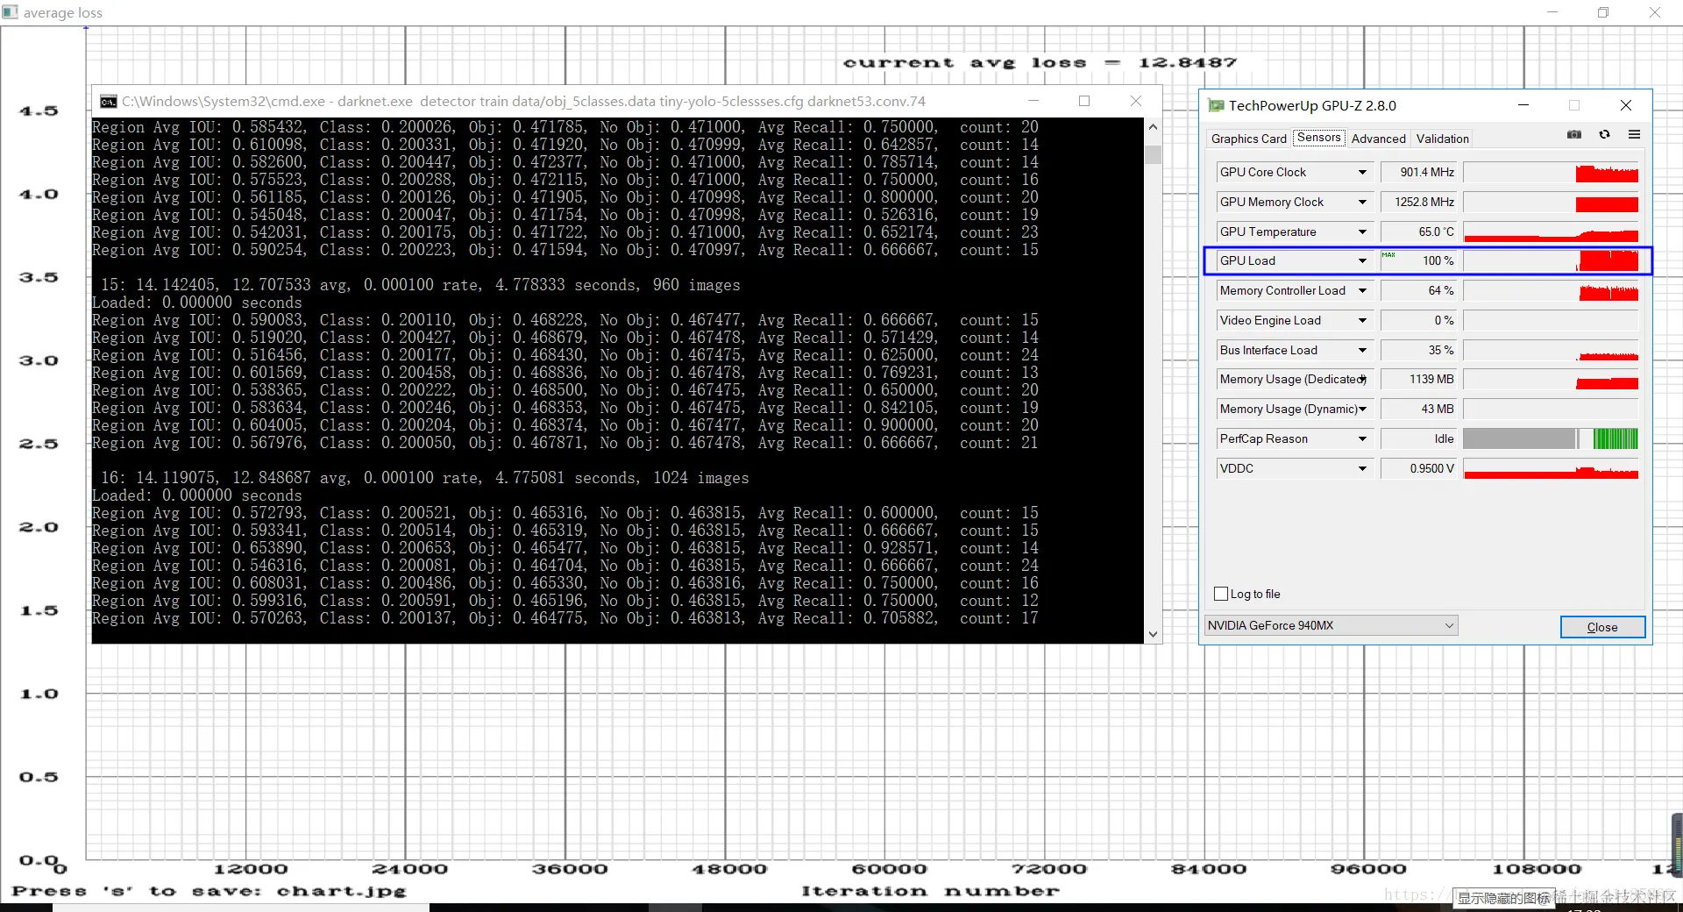The image size is (1683, 912).
Task: Open the NVIDIA GeForce 940MX selector
Action: (x=1331, y=625)
